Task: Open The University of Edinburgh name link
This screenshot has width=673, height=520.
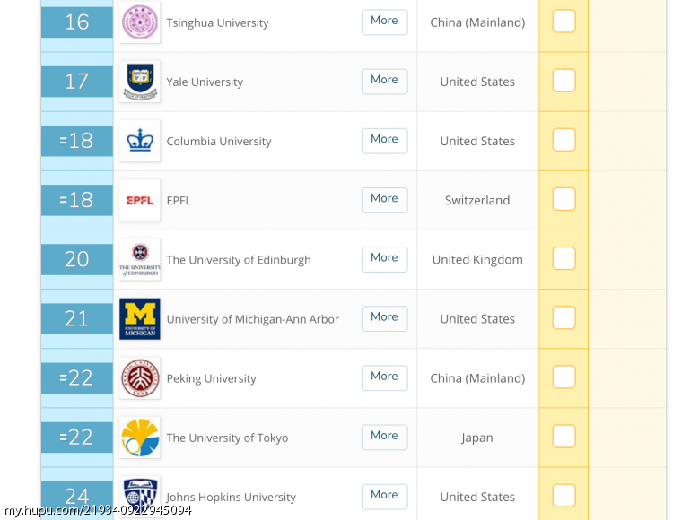Action: tap(238, 260)
